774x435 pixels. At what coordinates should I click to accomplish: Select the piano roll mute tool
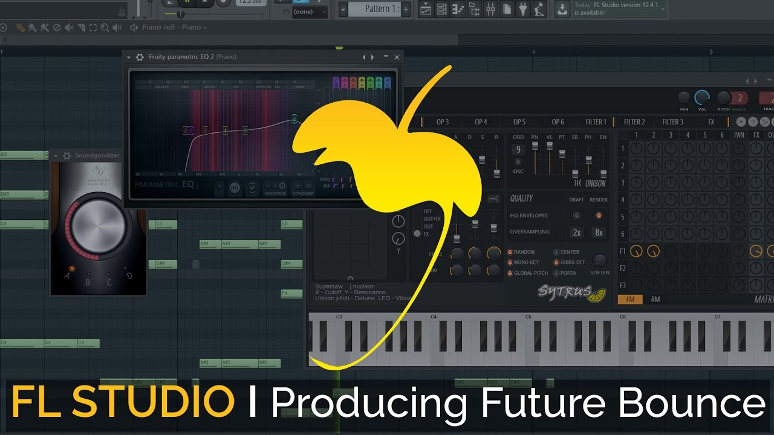click(x=69, y=27)
